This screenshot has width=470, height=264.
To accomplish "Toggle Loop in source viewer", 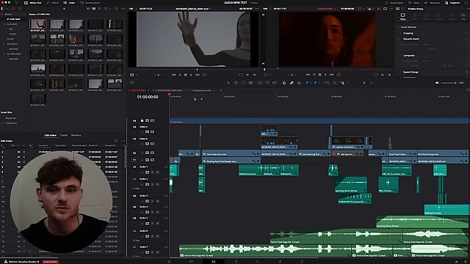I will [204, 75].
